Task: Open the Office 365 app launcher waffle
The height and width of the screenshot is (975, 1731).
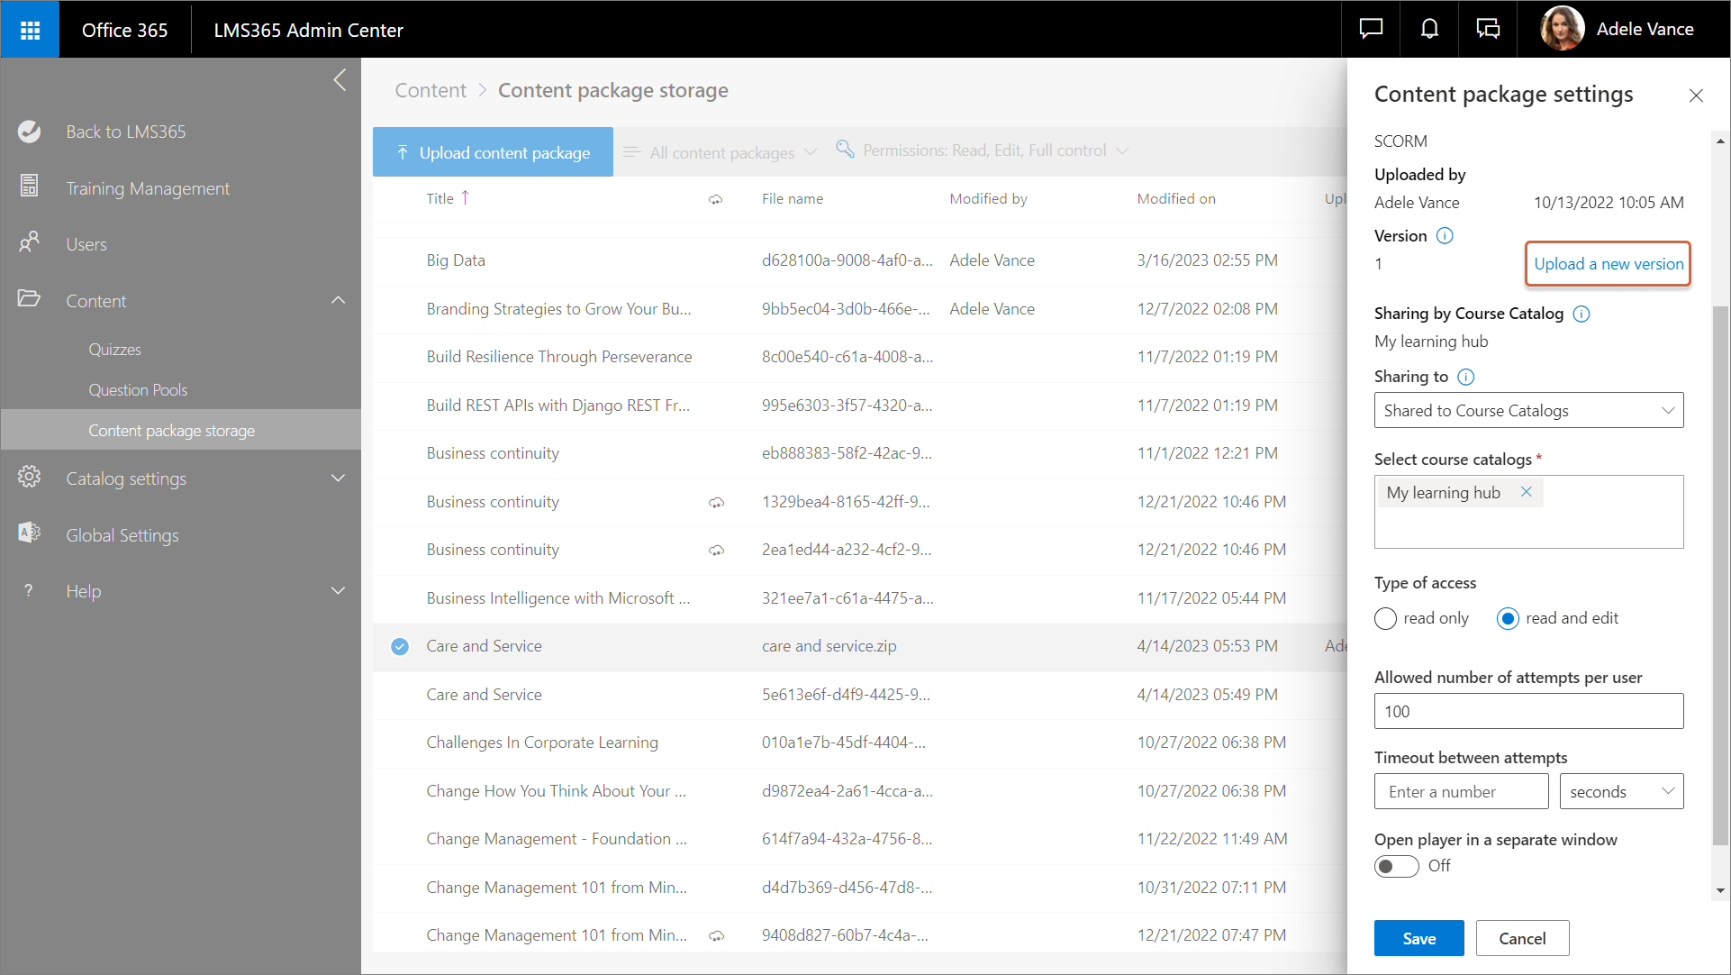Action: pos(30,30)
